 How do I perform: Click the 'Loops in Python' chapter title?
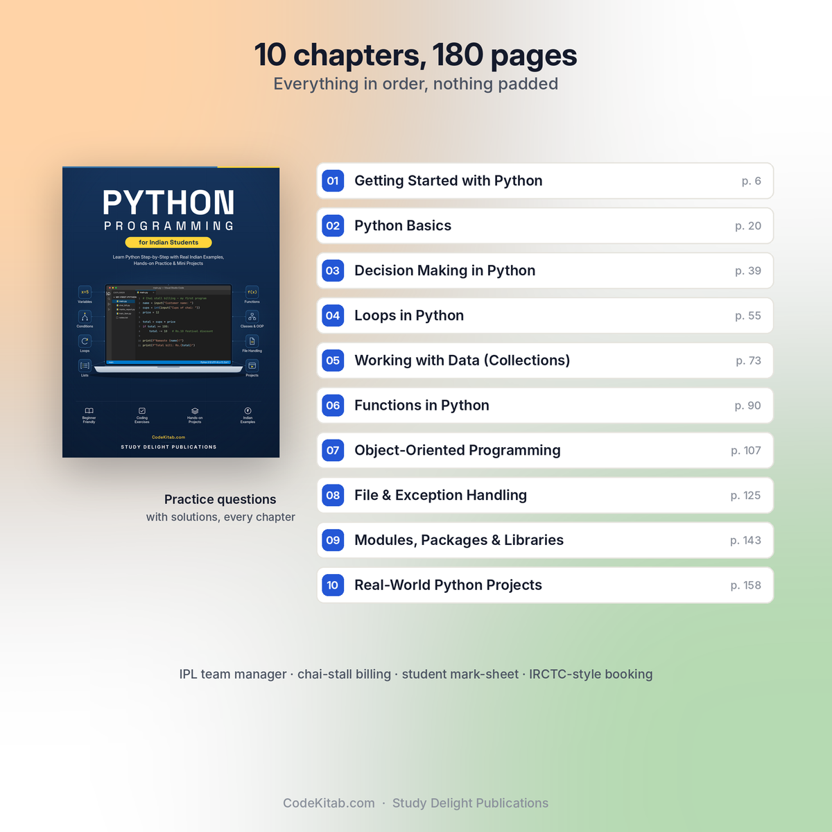(409, 315)
